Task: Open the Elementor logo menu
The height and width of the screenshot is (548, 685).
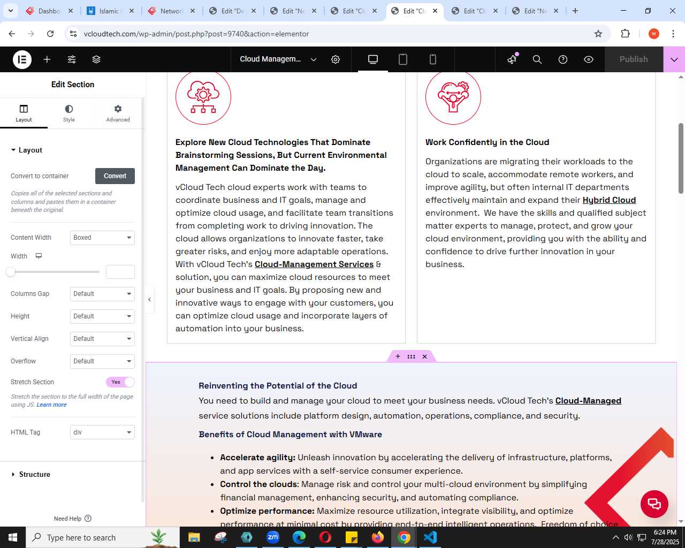Action: point(22,59)
